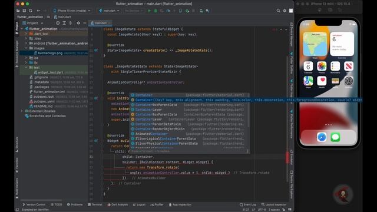Open the Project view type dropdown
The height and width of the screenshot is (212, 377).
pyautogui.click(x=32, y=23)
